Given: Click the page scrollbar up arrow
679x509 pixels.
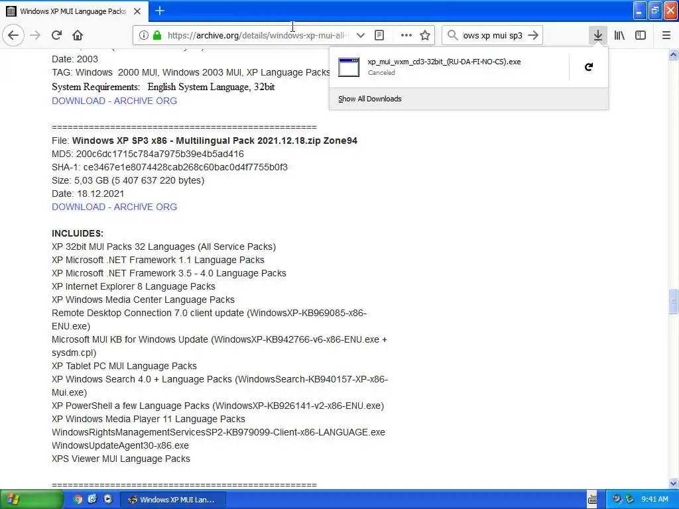Looking at the screenshot, I should [673, 54].
